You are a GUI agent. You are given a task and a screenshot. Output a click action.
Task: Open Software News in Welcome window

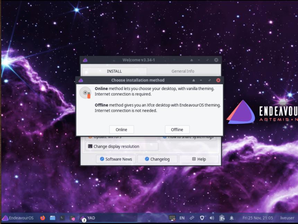(x=116, y=159)
